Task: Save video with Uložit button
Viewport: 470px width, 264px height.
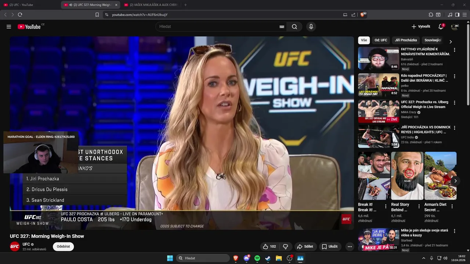Action: (x=330, y=247)
